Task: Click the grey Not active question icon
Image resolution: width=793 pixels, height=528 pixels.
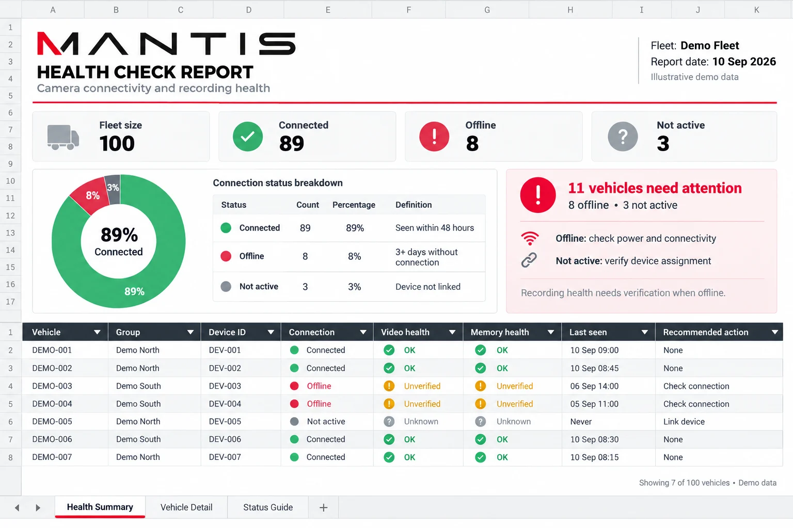Action: click(623, 137)
